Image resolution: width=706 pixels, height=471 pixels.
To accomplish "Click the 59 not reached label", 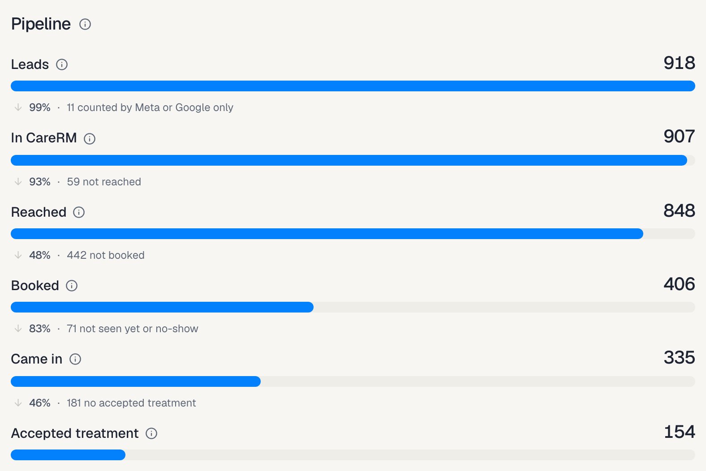I will 104,182.
